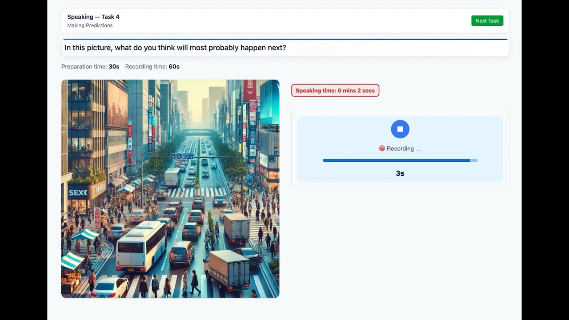Select the Speaking time badge
This screenshot has width=569, height=320.
(x=335, y=91)
